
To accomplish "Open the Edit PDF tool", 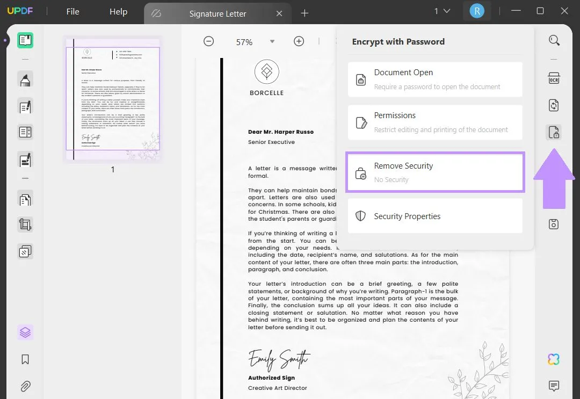I will (25, 106).
